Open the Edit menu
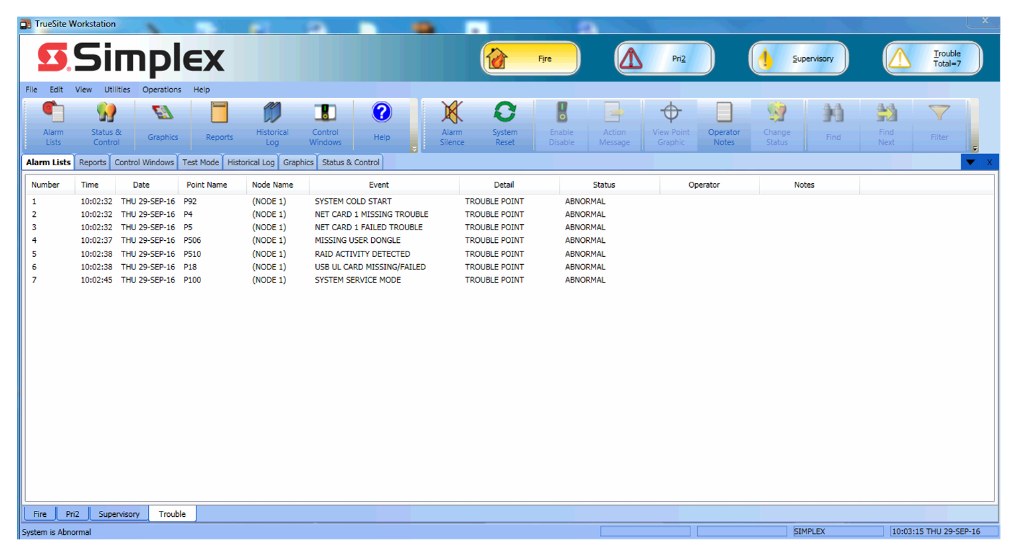Screen dimensions: 1023x552 56,90
